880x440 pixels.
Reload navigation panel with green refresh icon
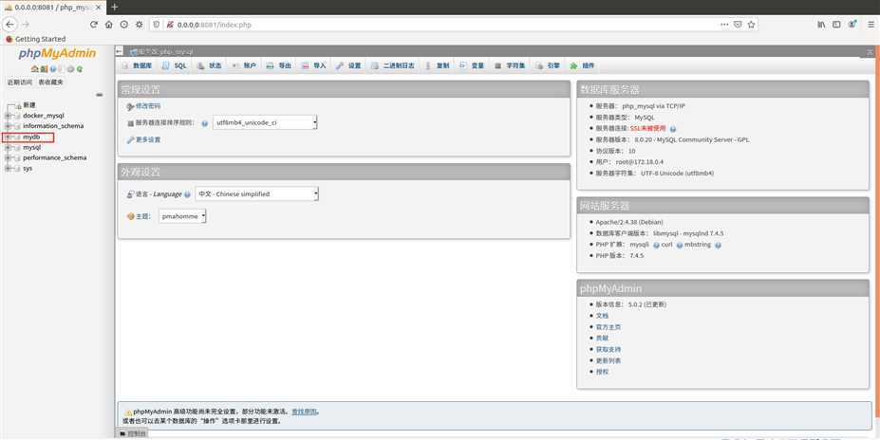point(80,68)
